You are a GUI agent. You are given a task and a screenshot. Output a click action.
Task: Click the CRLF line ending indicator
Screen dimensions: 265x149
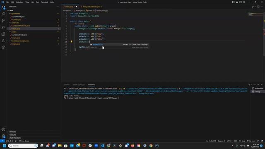pyautogui.click(x=235, y=141)
